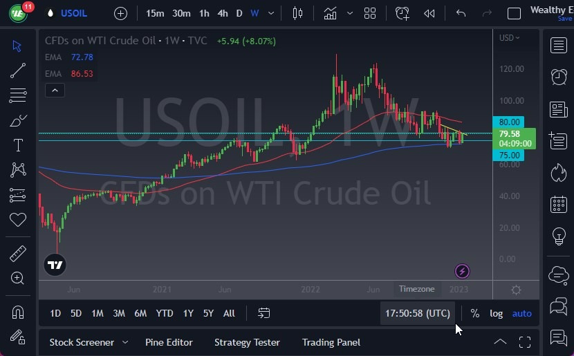Set range to 5D
The width and height of the screenshot is (574, 356).
tap(76, 313)
